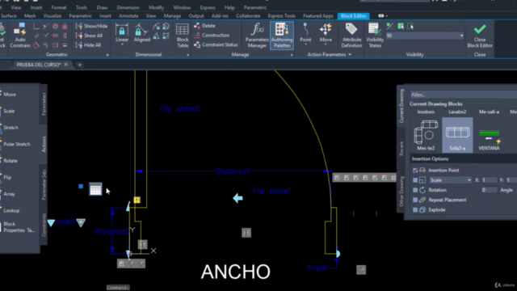Click Show All constraints

[x=89, y=36]
